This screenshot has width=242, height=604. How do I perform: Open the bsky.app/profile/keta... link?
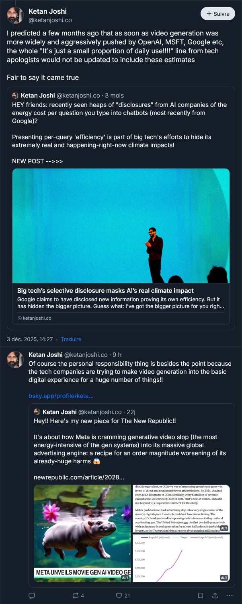click(61, 396)
